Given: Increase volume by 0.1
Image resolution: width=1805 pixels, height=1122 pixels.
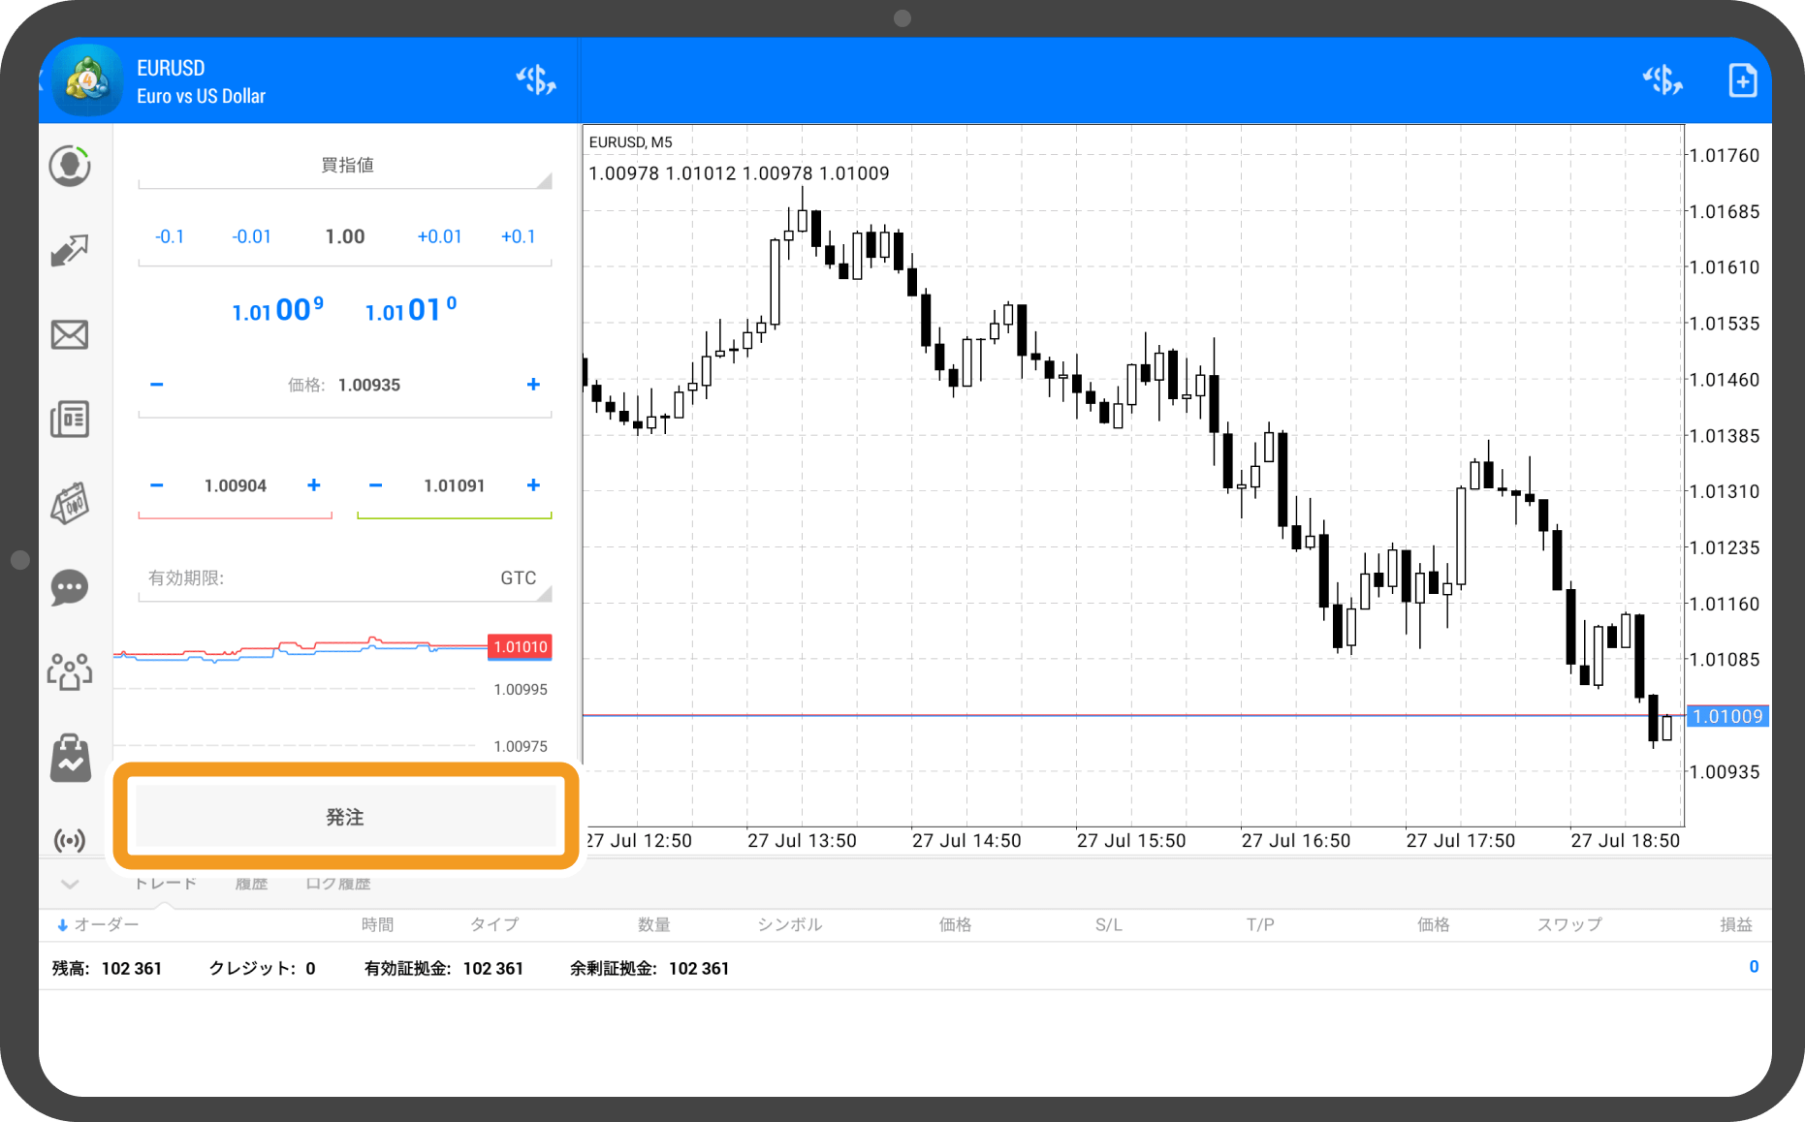Looking at the screenshot, I should [518, 236].
